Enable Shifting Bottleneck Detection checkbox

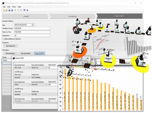point(3,39)
